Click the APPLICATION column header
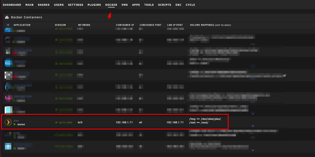 (x=22, y=25)
